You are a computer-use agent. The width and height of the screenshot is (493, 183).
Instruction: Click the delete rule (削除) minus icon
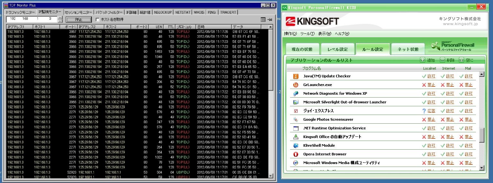point(443,60)
